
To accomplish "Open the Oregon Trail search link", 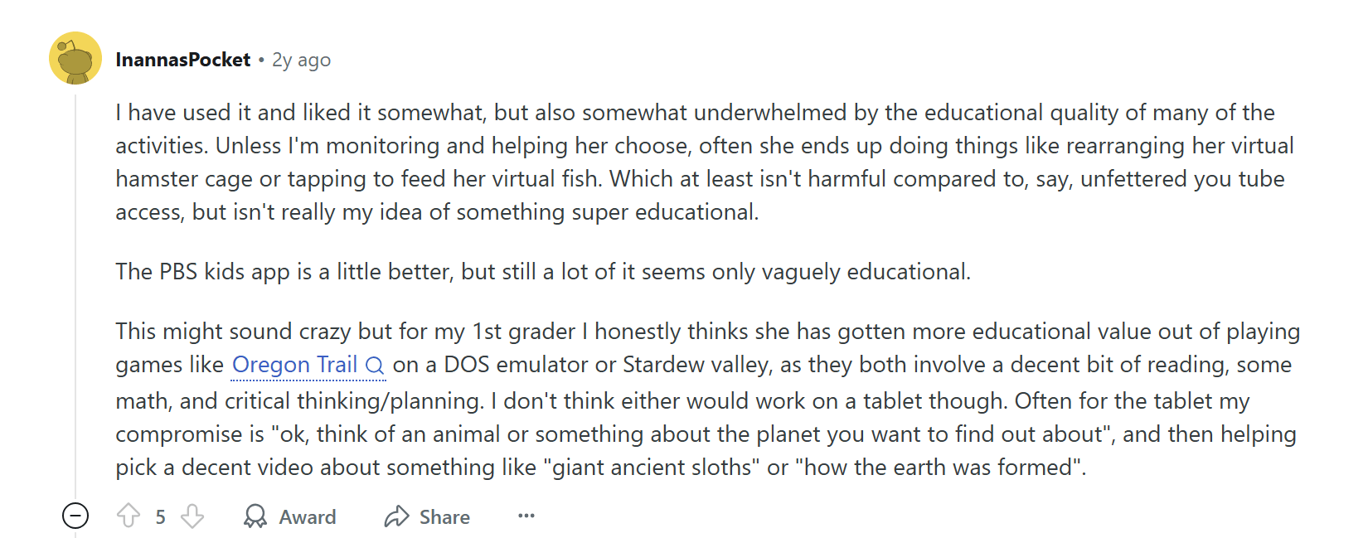I will (x=294, y=365).
